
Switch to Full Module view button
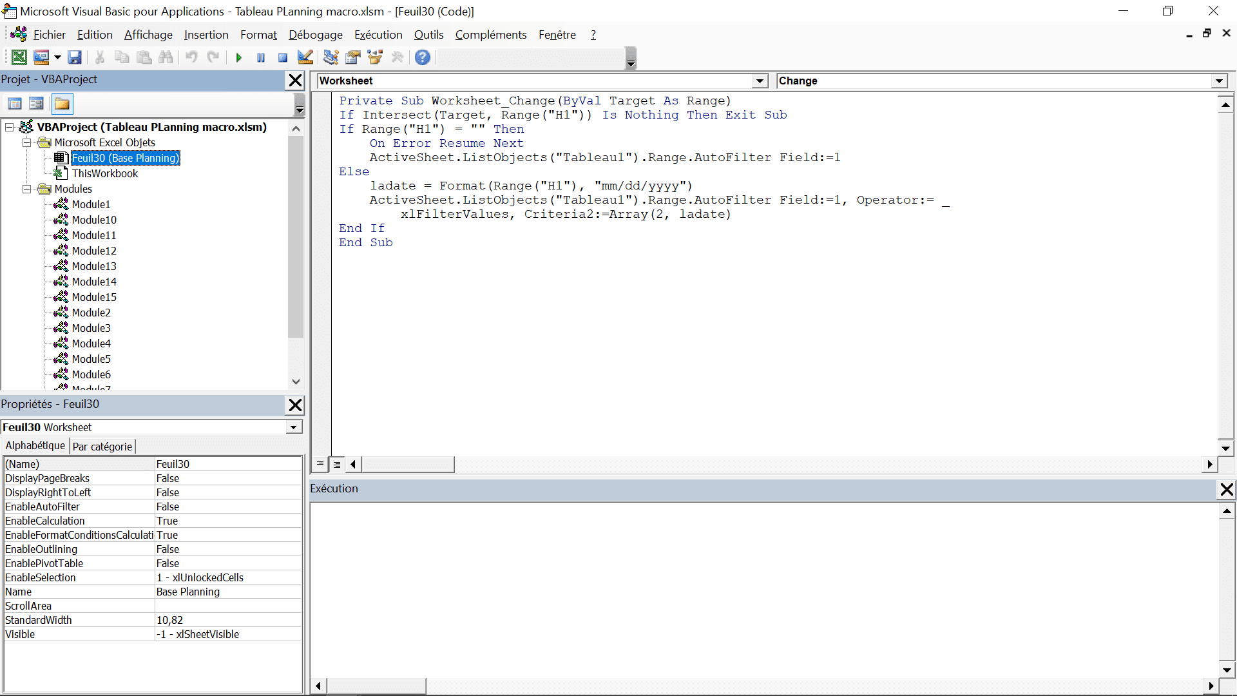coord(336,464)
